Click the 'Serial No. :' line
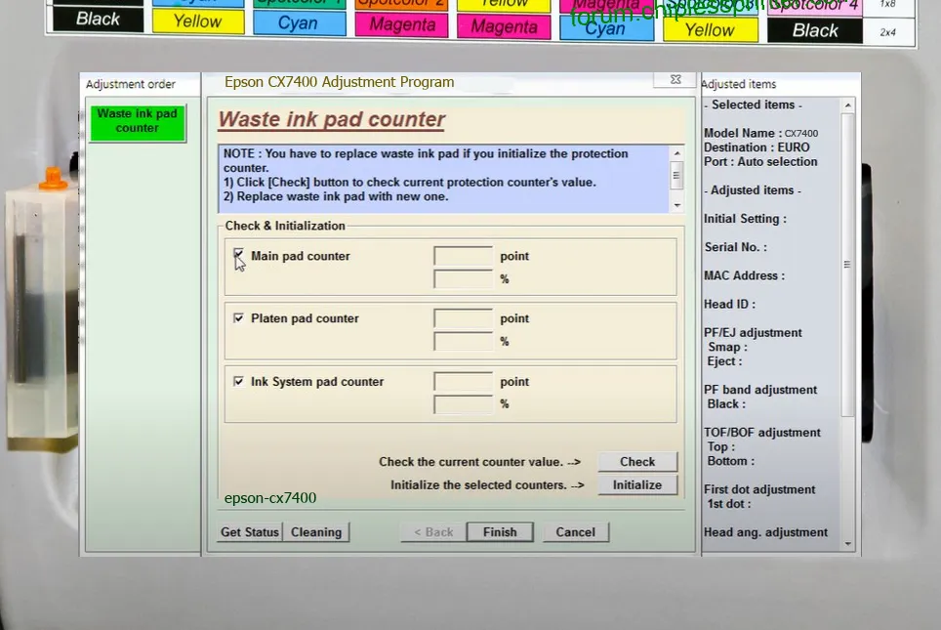Viewport: 941px width, 630px height. pyautogui.click(x=735, y=247)
